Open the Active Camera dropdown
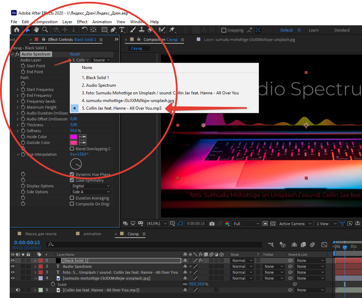This screenshot has width=362, height=298. (295, 224)
